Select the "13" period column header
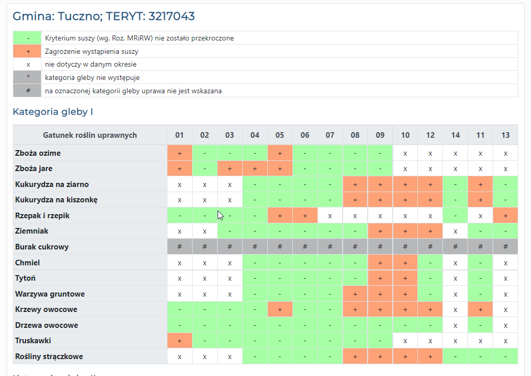The image size is (531, 376). tap(505, 135)
